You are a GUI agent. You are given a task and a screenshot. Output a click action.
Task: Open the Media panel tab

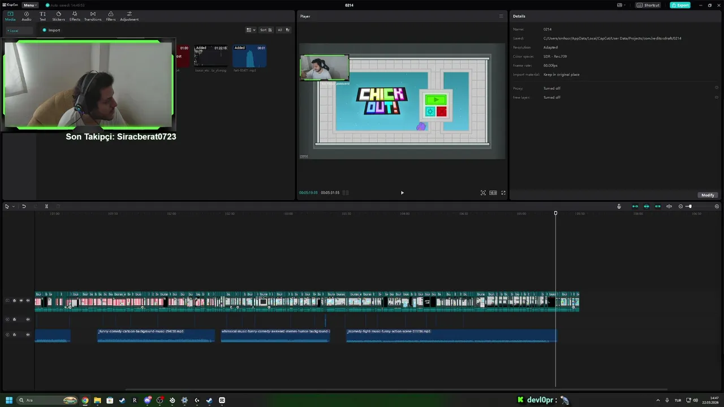[10, 16]
